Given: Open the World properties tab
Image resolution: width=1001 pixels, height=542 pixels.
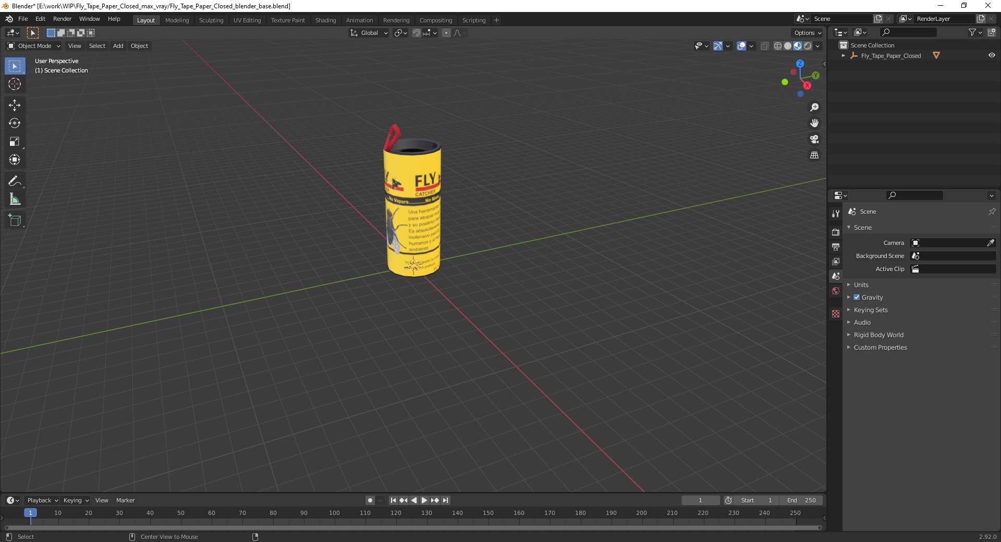Looking at the screenshot, I should [x=836, y=291].
